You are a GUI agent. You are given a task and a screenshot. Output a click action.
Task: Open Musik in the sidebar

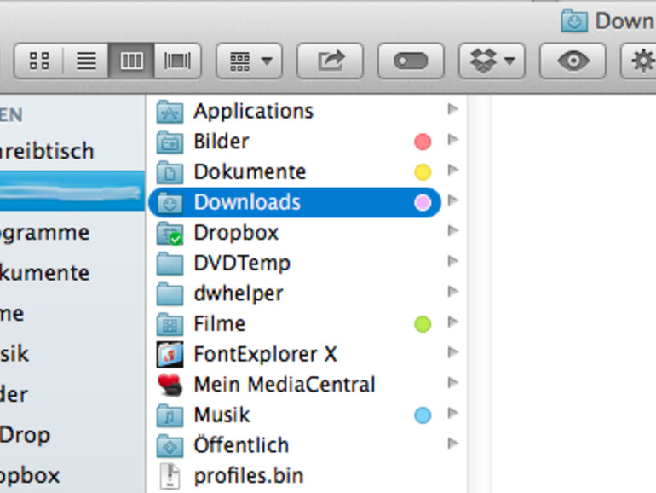(x=14, y=354)
